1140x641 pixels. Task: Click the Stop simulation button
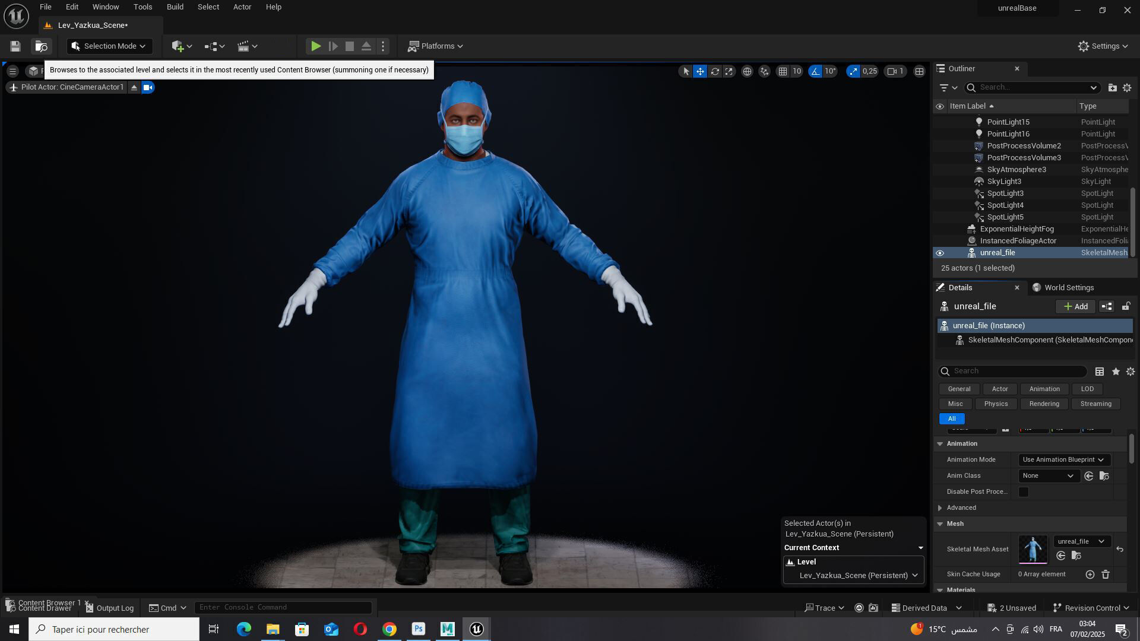click(x=350, y=46)
